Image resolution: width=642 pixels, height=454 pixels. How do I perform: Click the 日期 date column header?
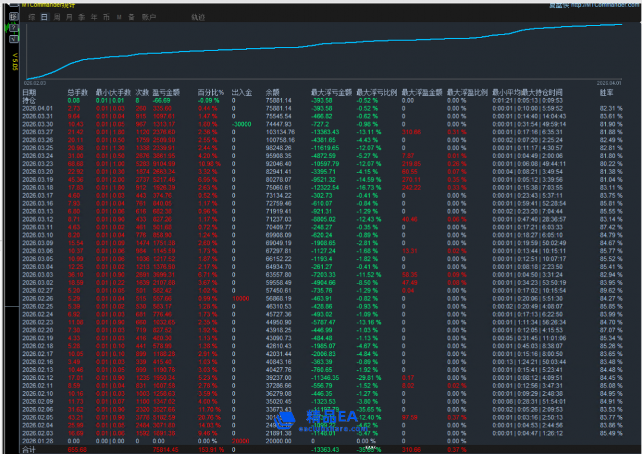pyautogui.click(x=29, y=92)
